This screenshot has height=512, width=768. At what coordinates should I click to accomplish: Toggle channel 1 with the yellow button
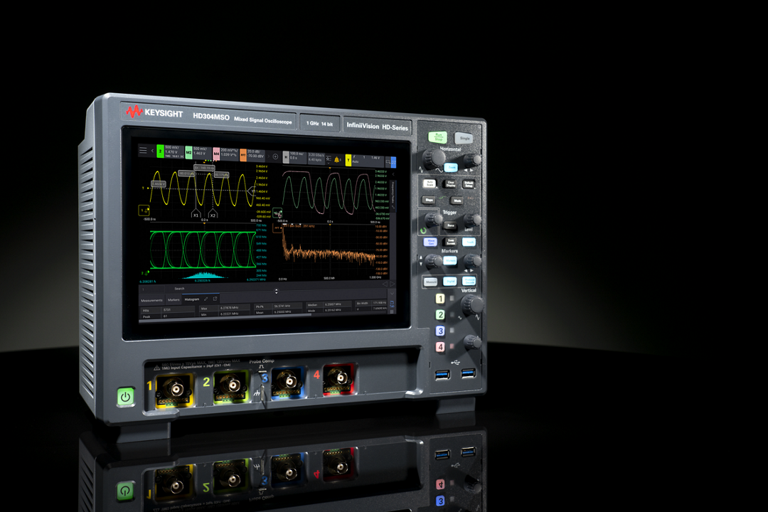click(x=440, y=299)
